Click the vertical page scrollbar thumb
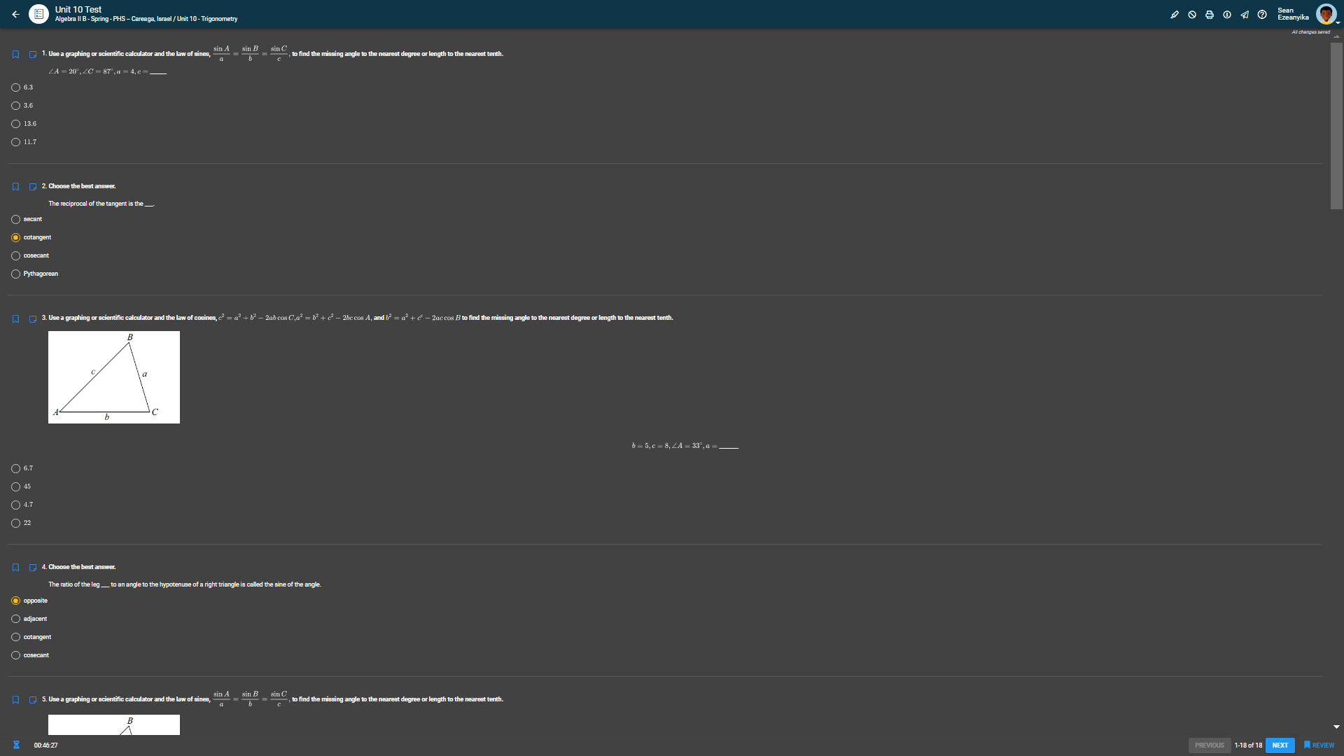The width and height of the screenshot is (1344, 756). (x=1336, y=126)
